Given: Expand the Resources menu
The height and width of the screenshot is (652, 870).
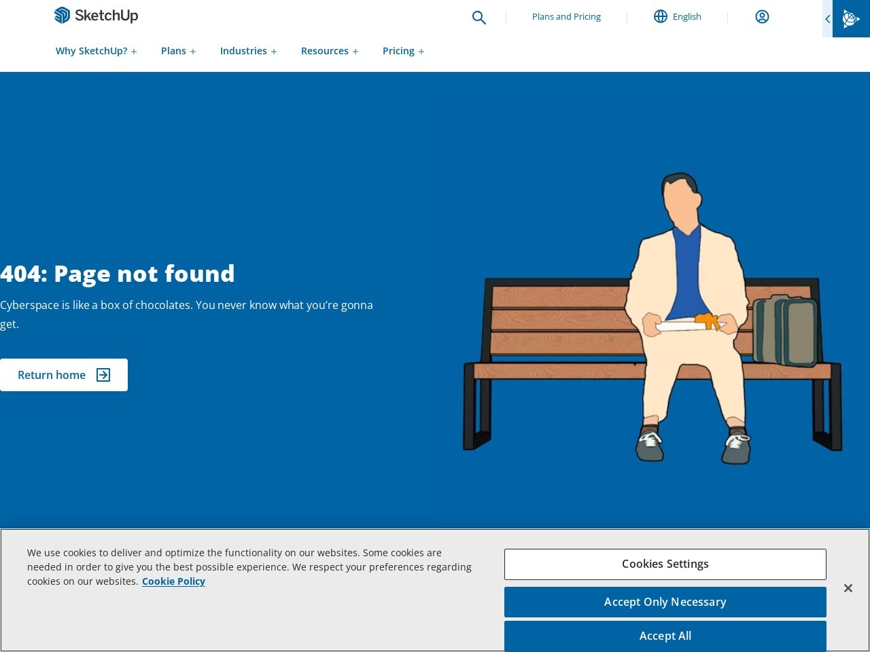Looking at the screenshot, I should [330, 51].
